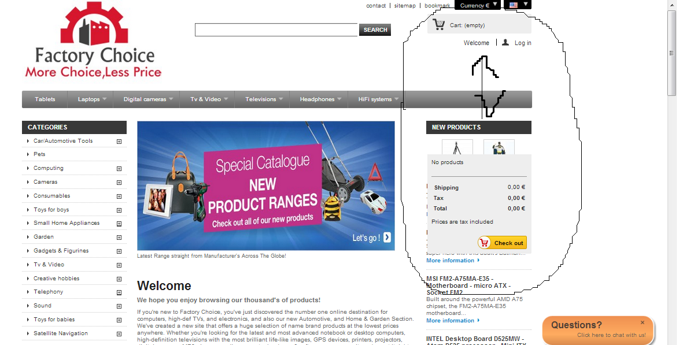683x345 pixels.
Task: Click the tripod product thumbnail
Action: (457, 147)
